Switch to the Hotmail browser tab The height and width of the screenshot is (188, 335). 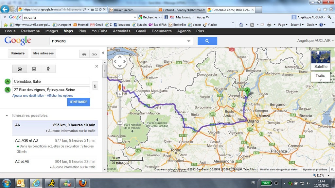tap(182, 10)
